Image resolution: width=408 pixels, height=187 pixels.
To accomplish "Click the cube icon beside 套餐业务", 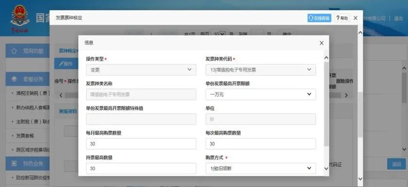I will [14, 79].
